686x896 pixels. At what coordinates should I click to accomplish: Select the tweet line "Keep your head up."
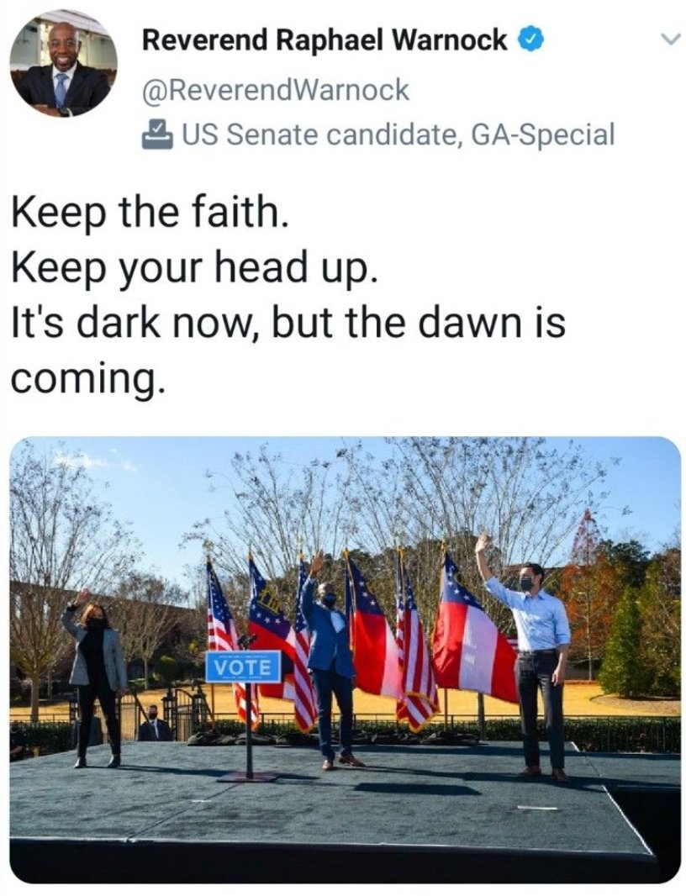(x=194, y=269)
